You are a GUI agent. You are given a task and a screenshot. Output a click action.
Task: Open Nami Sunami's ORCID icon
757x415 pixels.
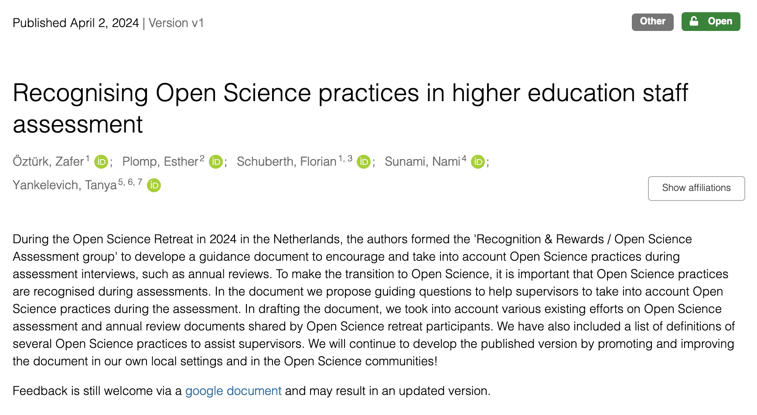click(478, 162)
